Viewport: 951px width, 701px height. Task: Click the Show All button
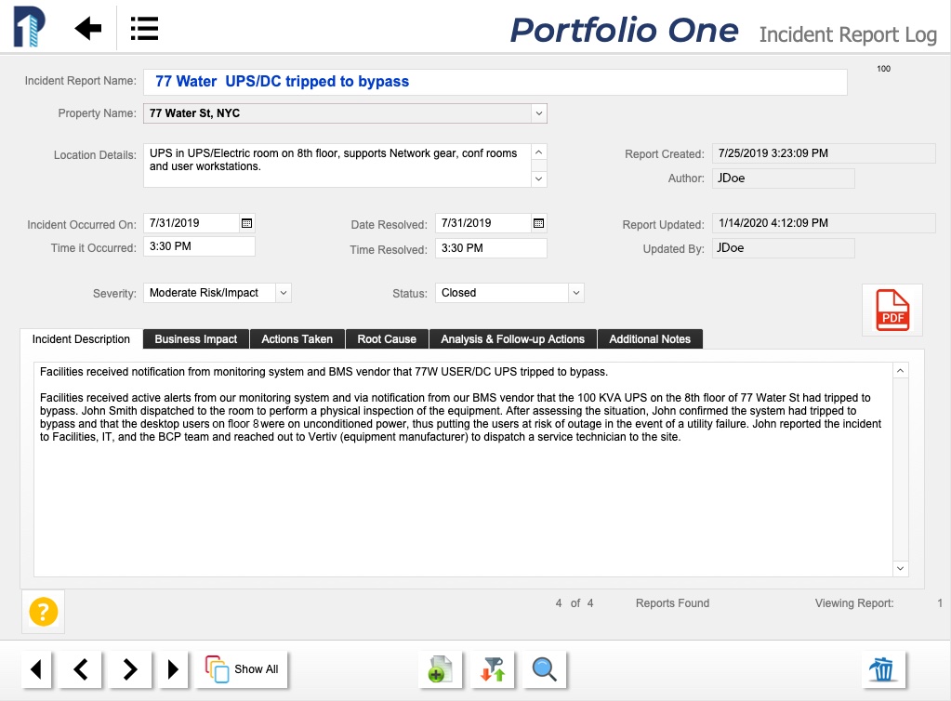[x=242, y=669]
